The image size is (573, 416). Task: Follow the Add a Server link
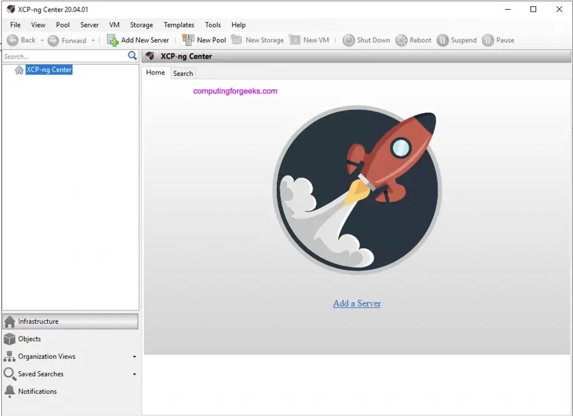tap(356, 304)
